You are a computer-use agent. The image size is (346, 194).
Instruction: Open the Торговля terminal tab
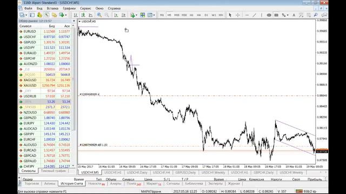click(32, 183)
